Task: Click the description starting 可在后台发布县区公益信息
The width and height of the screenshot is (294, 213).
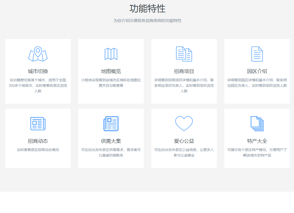Action: [x=184, y=152]
